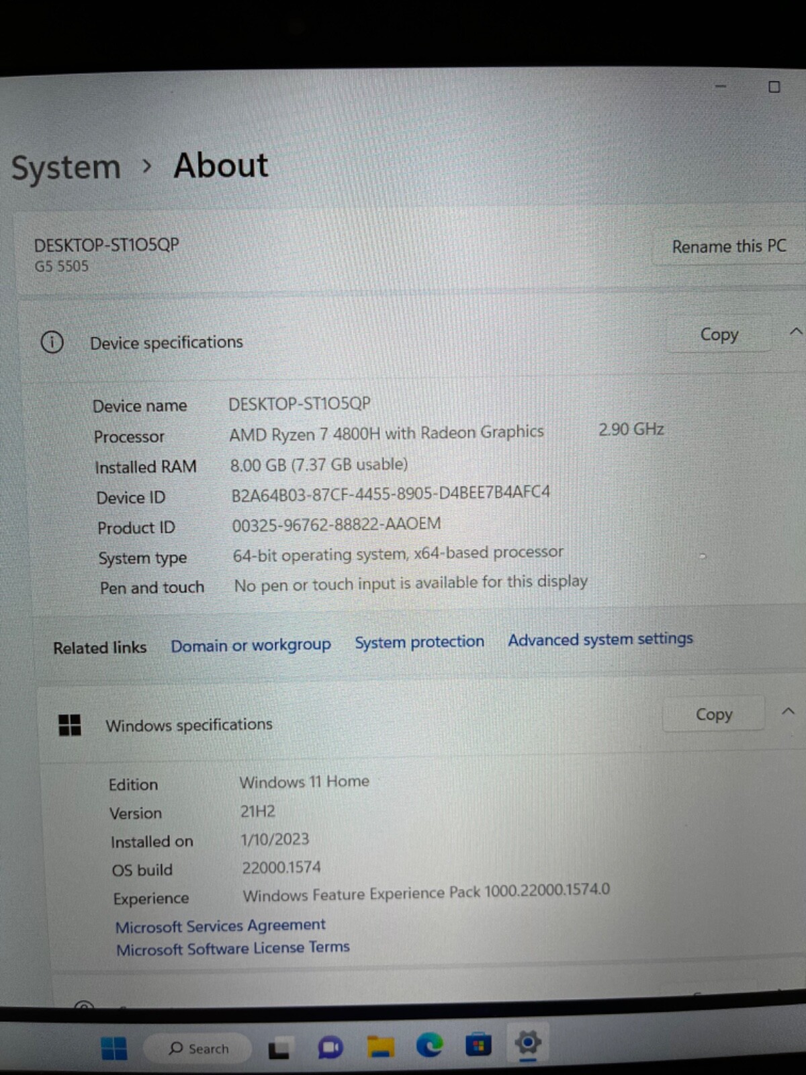Click the OS build label
The image size is (806, 1075).
pos(142,870)
